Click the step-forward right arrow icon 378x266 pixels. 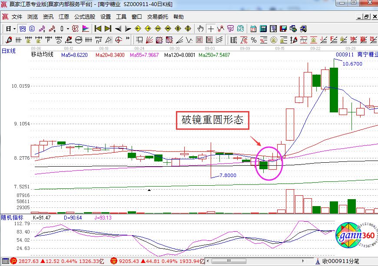128,29
